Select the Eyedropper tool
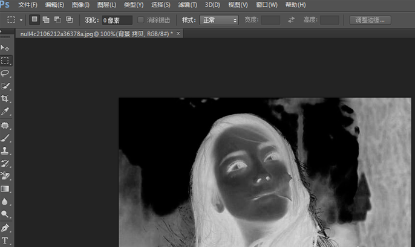The height and width of the screenshot is (247, 415). click(5, 112)
